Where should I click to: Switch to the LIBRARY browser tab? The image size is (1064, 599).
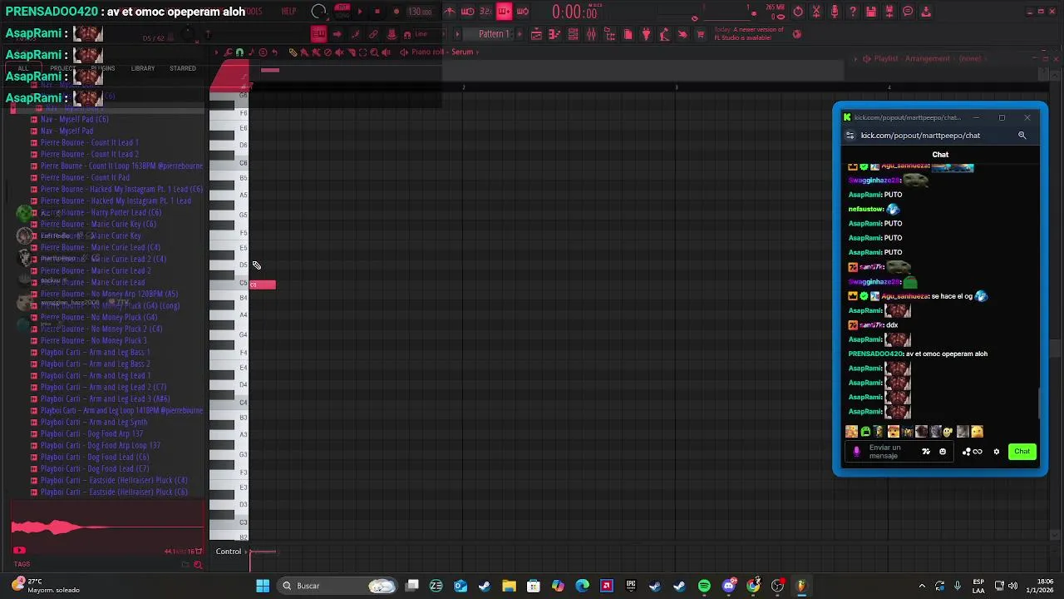click(x=143, y=68)
